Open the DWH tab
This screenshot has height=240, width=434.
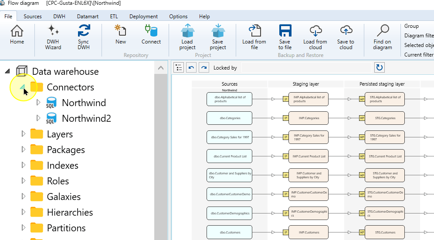[59, 16]
